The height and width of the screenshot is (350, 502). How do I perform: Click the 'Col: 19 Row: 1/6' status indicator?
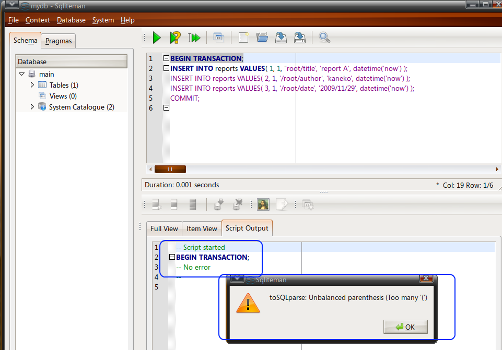point(468,185)
